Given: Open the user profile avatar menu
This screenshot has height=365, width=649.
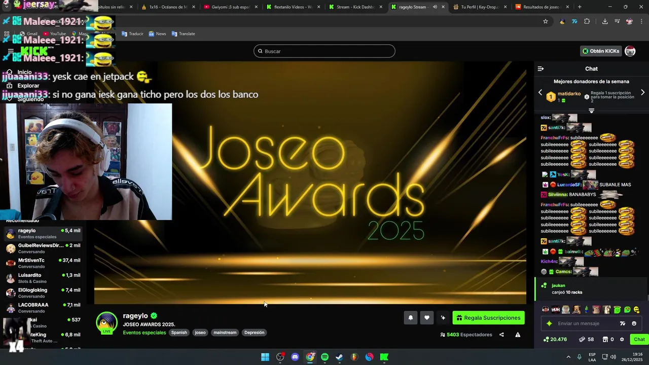Looking at the screenshot, I should point(630,51).
